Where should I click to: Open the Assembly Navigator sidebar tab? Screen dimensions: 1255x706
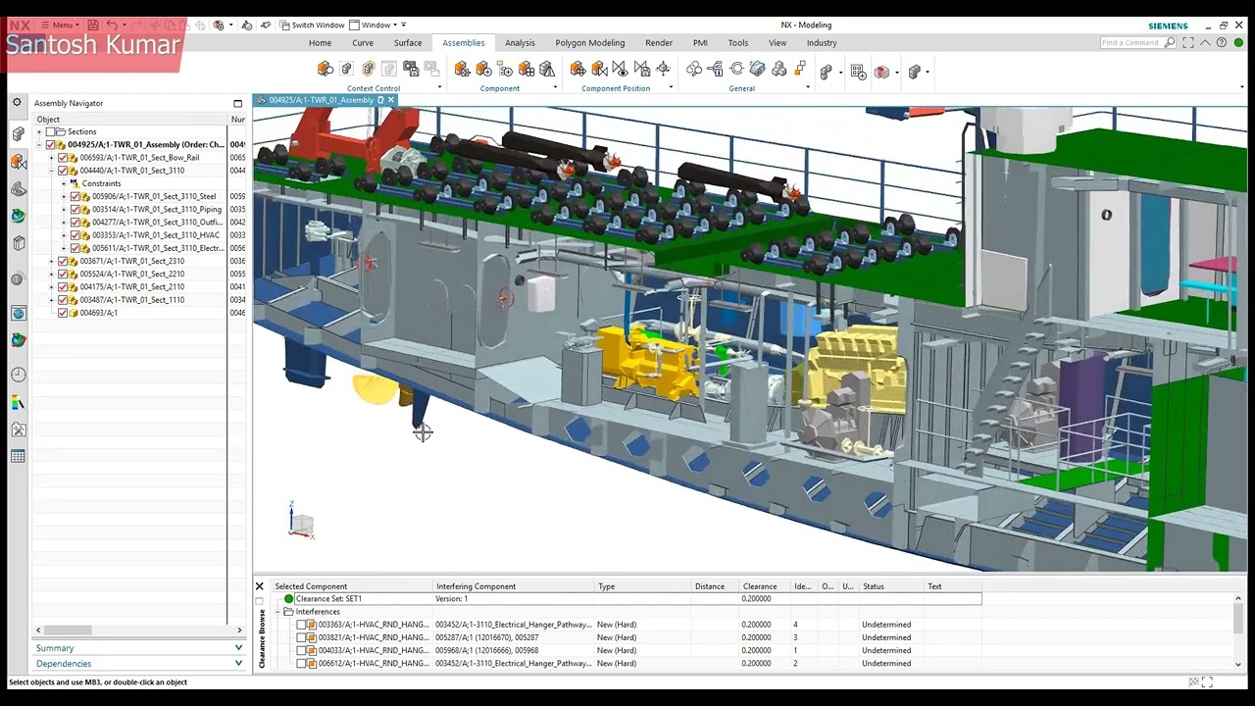(x=18, y=134)
